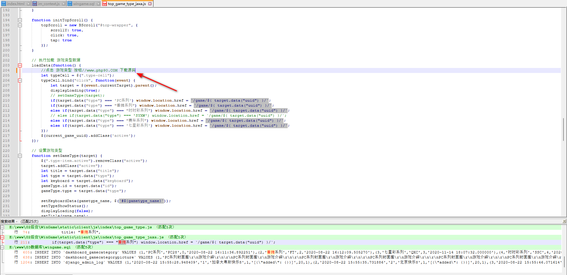Close the search results panel
Screen dimensions: 567x275
pyautogui.click(x=564, y=221)
